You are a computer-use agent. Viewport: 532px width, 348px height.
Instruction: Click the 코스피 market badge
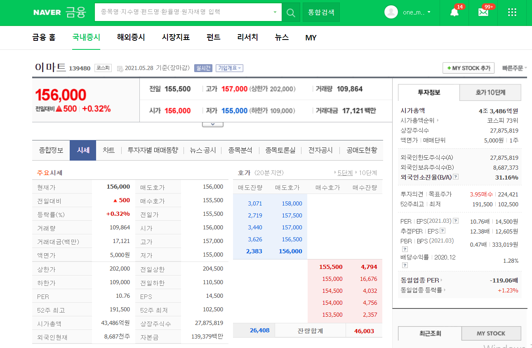tap(103, 68)
